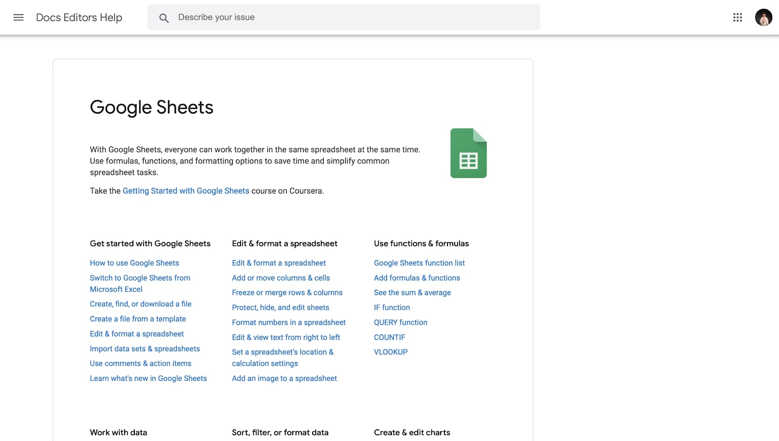The height and width of the screenshot is (441, 779).
Task: Open Use comments & action items
Action: [x=141, y=364]
